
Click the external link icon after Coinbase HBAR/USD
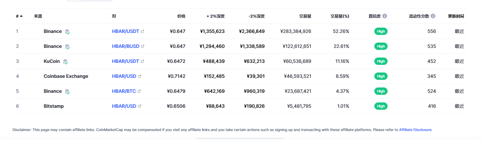(x=140, y=76)
